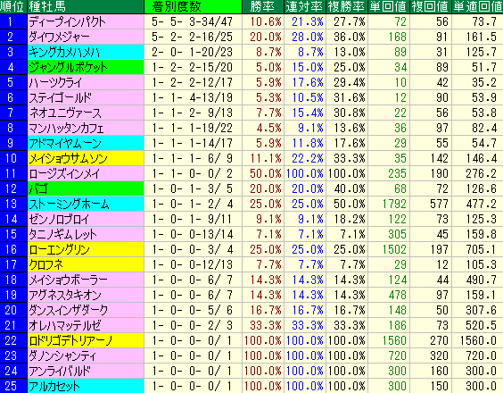Select the ダイワメジャー stallion cell
This screenshot has height=393, width=503.
(86, 37)
